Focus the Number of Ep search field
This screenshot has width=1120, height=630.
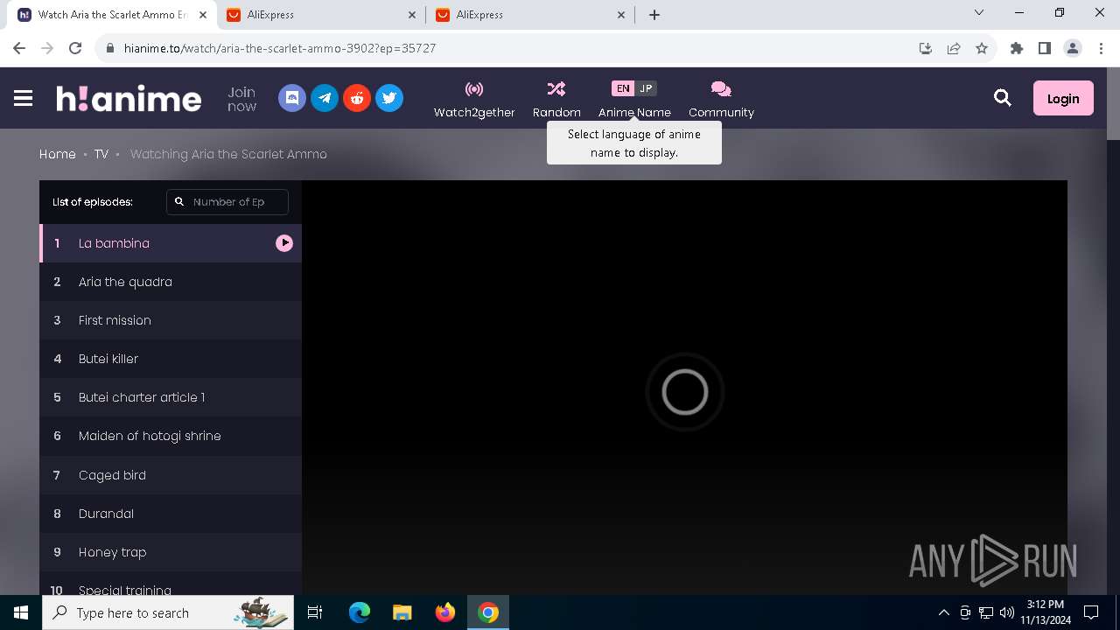pos(227,201)
